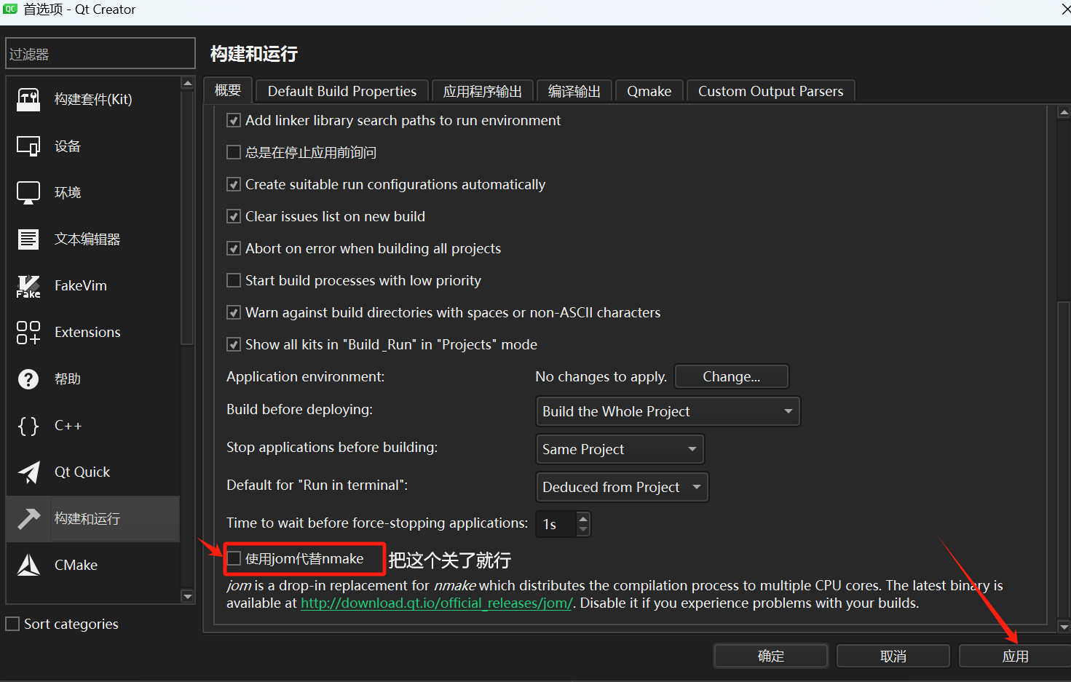Viewport: 1071px width, 682px height.
Task: Open the 环境 environment monitor icon
Action: click(28, 193)
